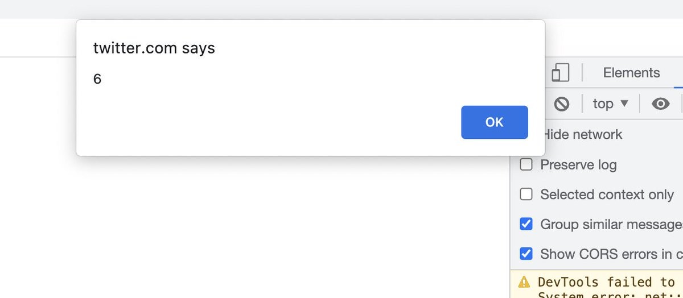Click the Hide network label
This screenshot has height=298, width=683.
tap(582, 135)
